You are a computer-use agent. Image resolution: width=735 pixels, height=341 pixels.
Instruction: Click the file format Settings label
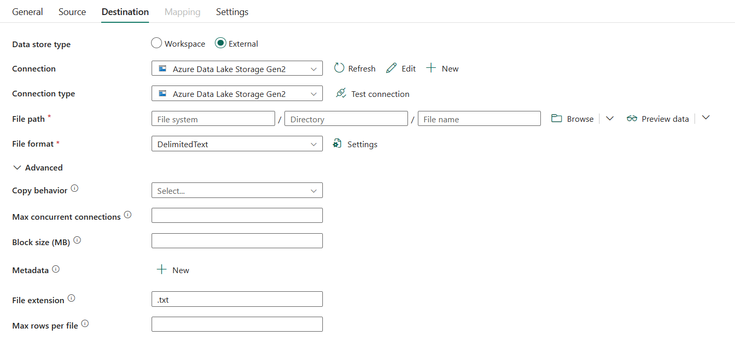tap(362, 144)
